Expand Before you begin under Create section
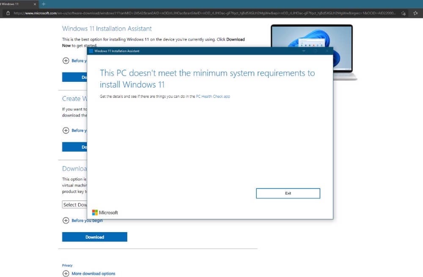The height and width of the screenshot is (277, 423). tap(66, 130)
